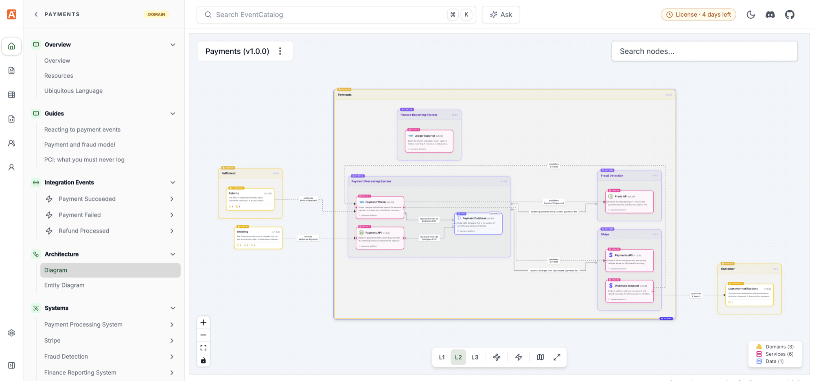
Task: Open 'PCI: what you must never log' guide
Action: click(x=84, y=160)
